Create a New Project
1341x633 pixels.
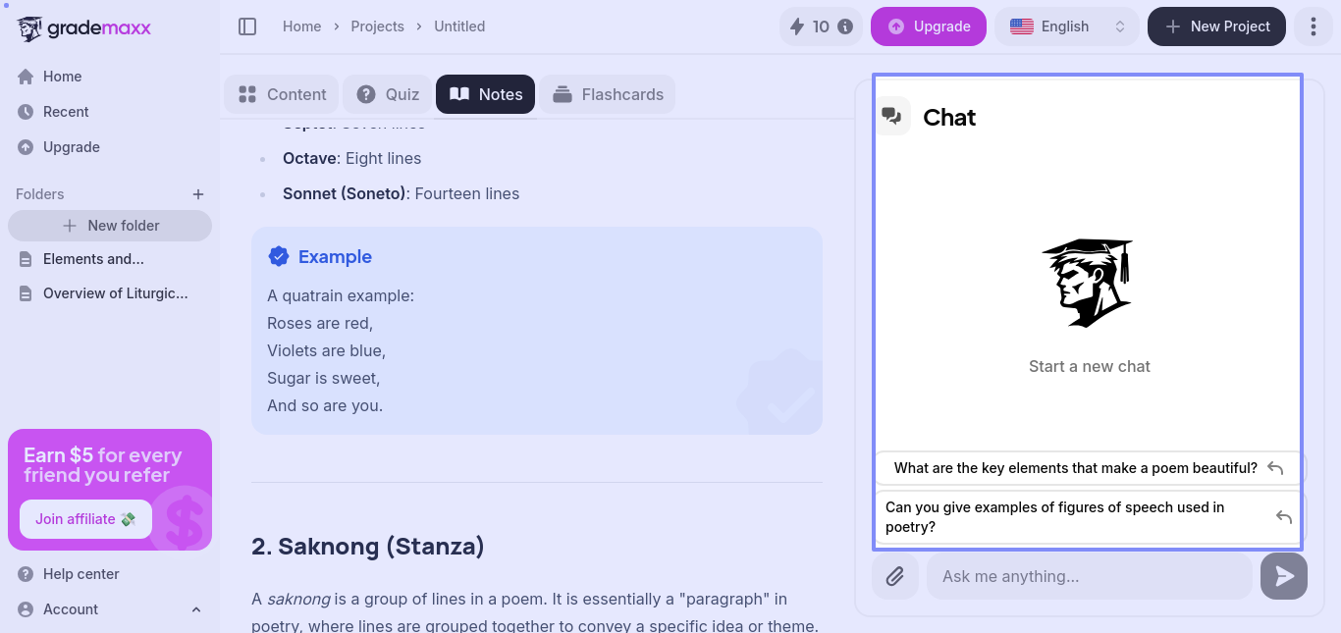pos(1216,26)
